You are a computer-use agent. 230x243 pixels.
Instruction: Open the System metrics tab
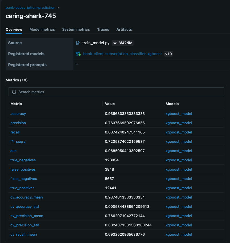(76, 29)
